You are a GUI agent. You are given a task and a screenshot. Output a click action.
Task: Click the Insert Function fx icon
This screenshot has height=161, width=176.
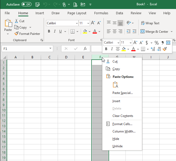click(85, 49)
